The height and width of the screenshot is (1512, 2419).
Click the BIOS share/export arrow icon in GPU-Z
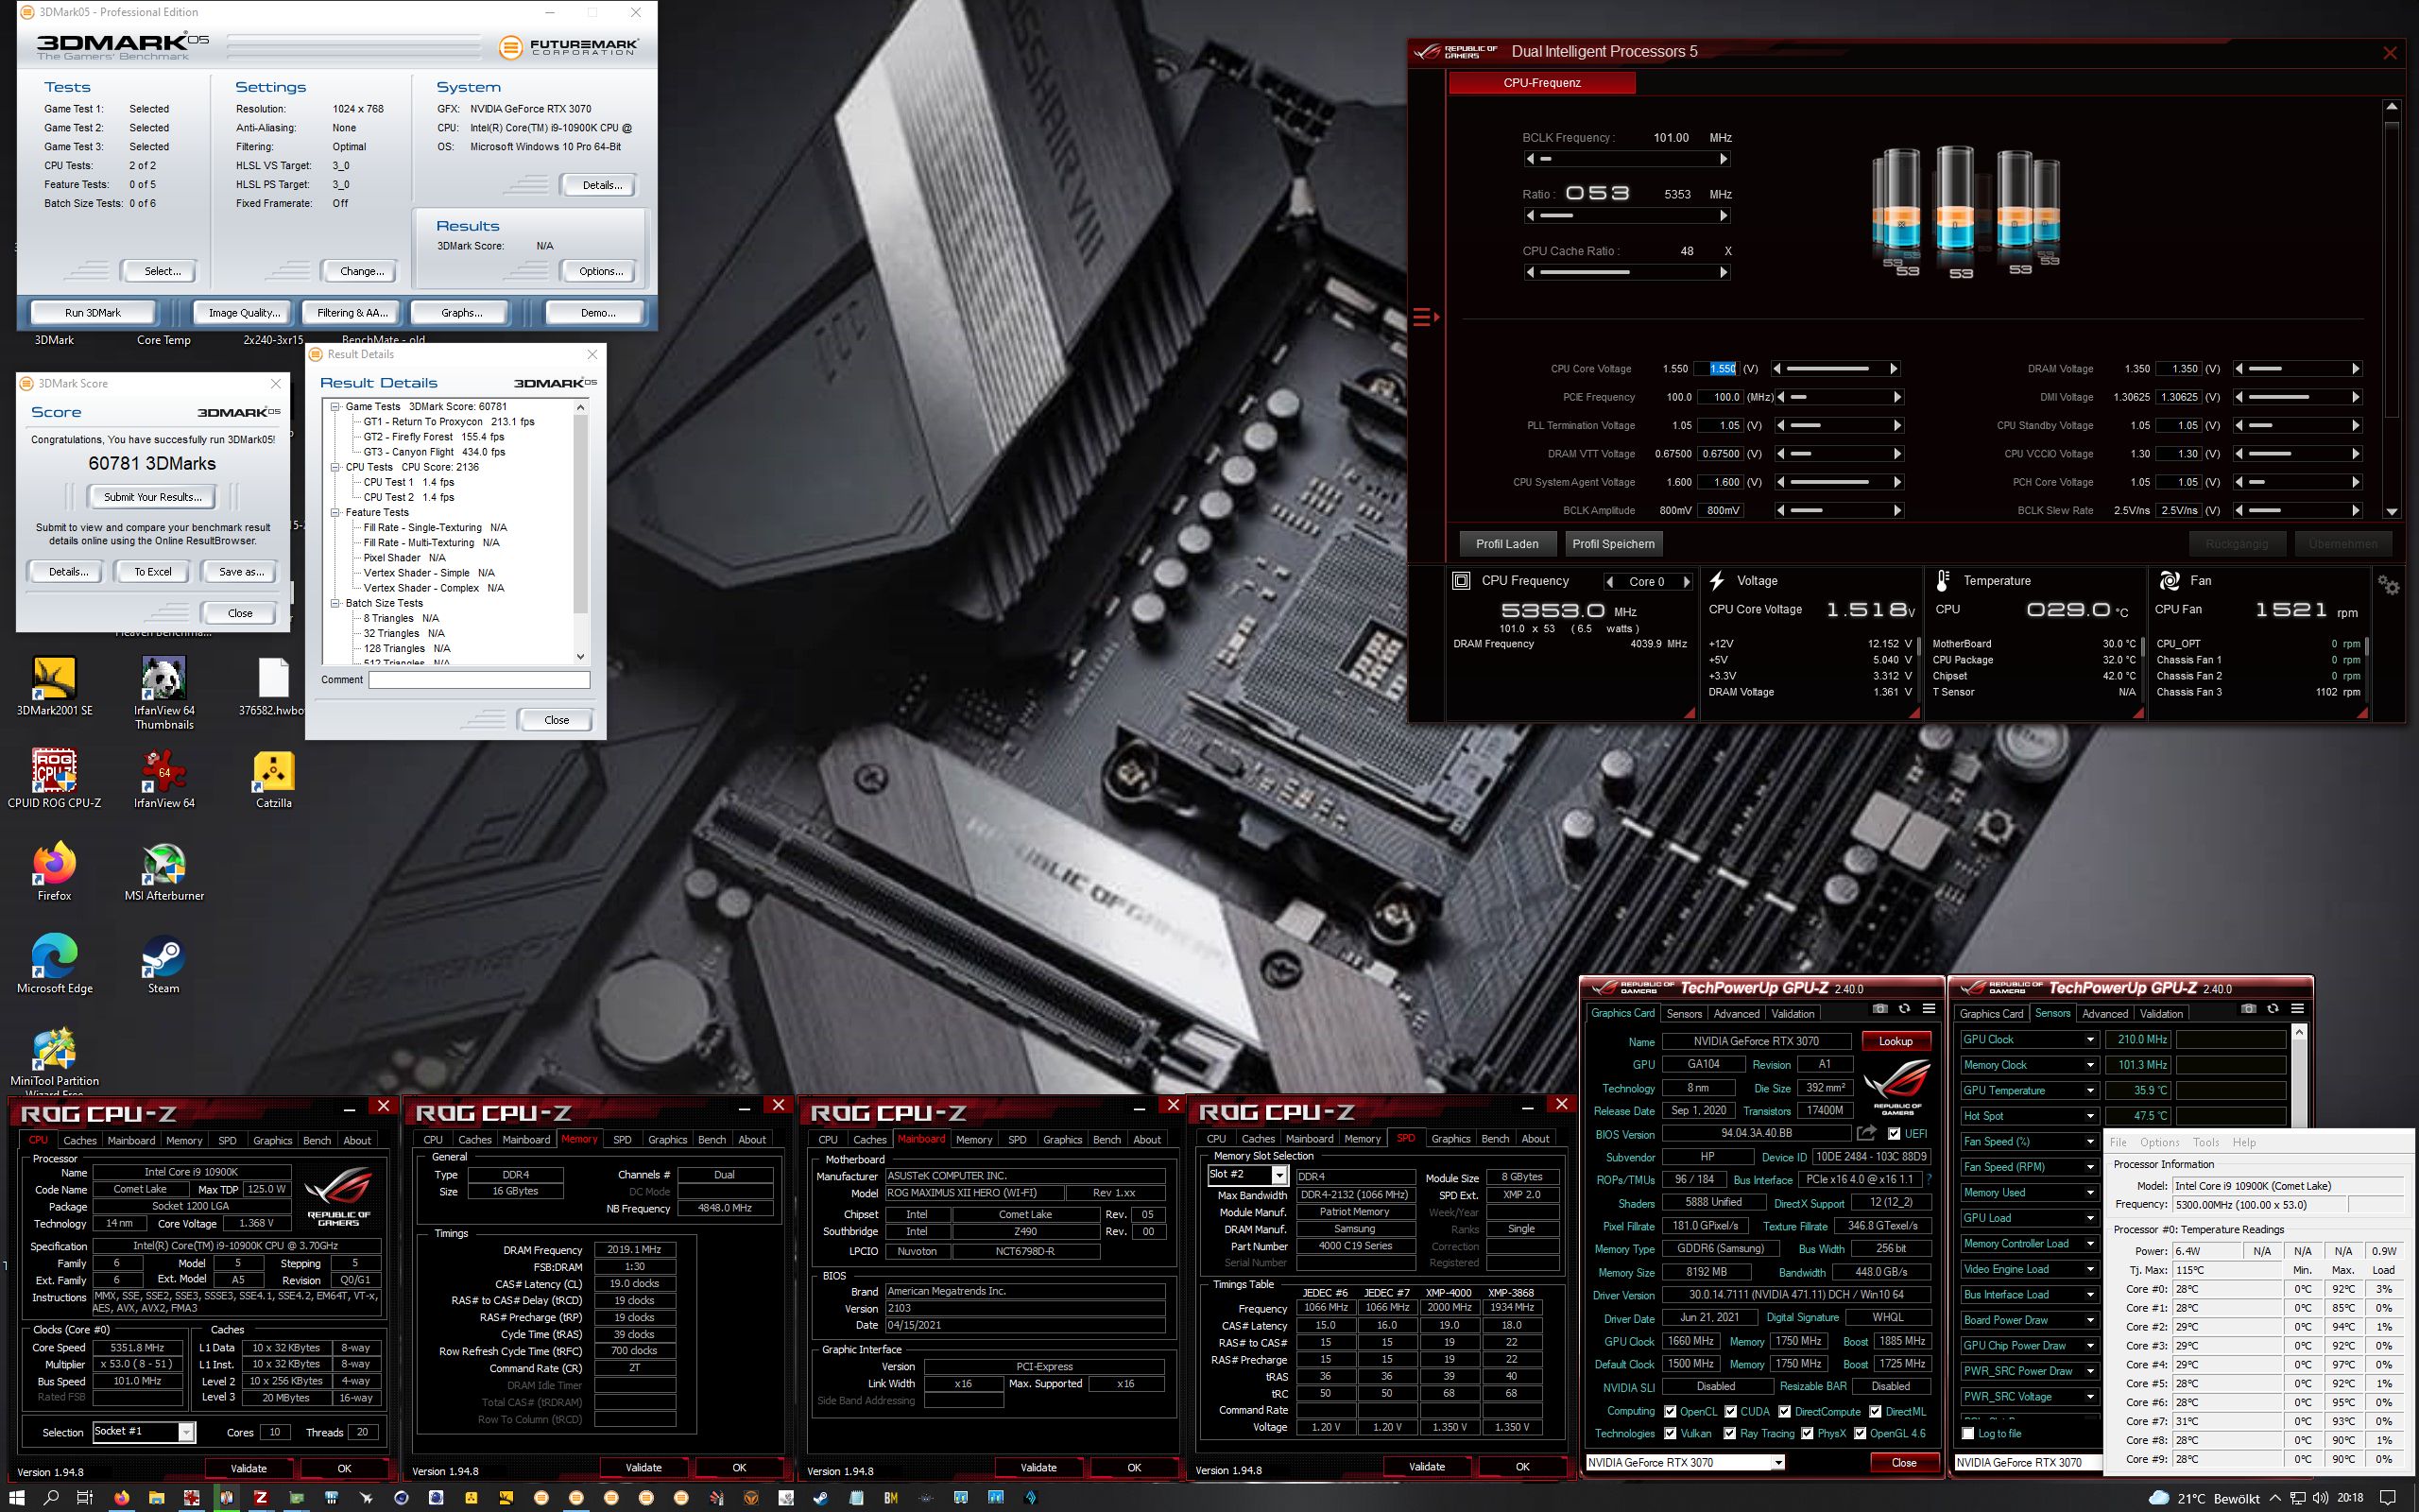coord(1866,1133)
